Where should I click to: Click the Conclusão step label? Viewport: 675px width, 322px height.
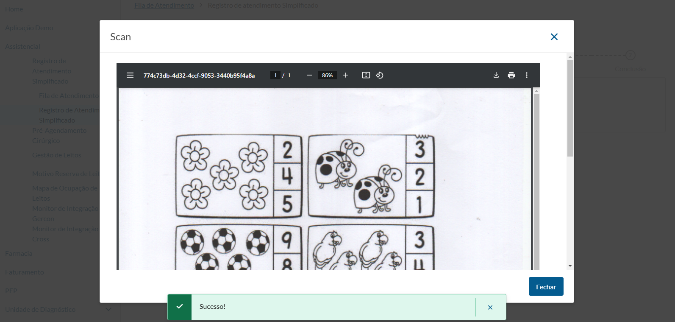coord(631,69)
